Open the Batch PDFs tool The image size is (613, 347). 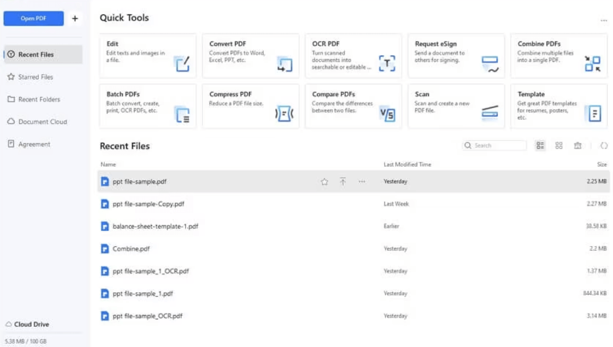147,106
